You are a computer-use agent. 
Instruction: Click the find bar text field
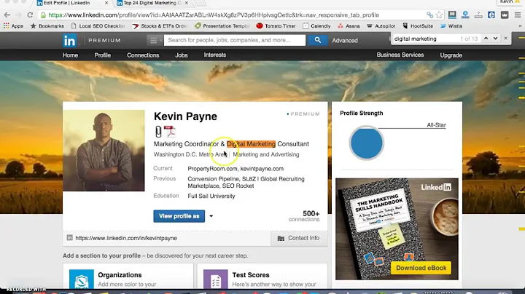click(425, 39)
